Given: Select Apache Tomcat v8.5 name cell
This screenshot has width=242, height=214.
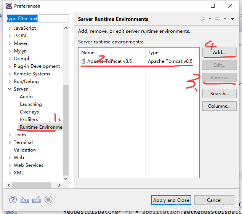Looking at the screenshot, I should 109,61.
